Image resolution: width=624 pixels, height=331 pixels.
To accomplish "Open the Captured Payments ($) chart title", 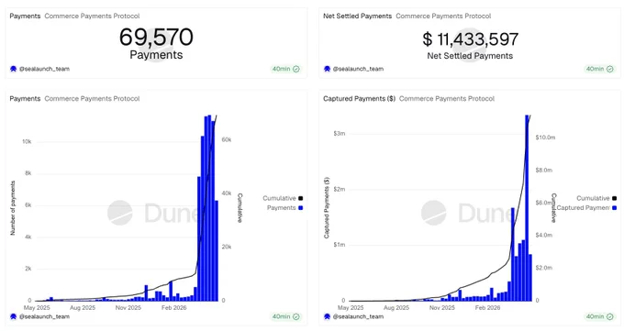I will [360, 98].
